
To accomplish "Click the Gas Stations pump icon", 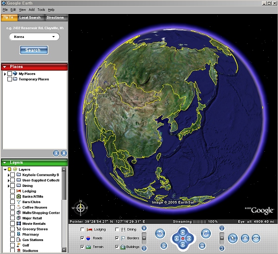I will (19, 240).
